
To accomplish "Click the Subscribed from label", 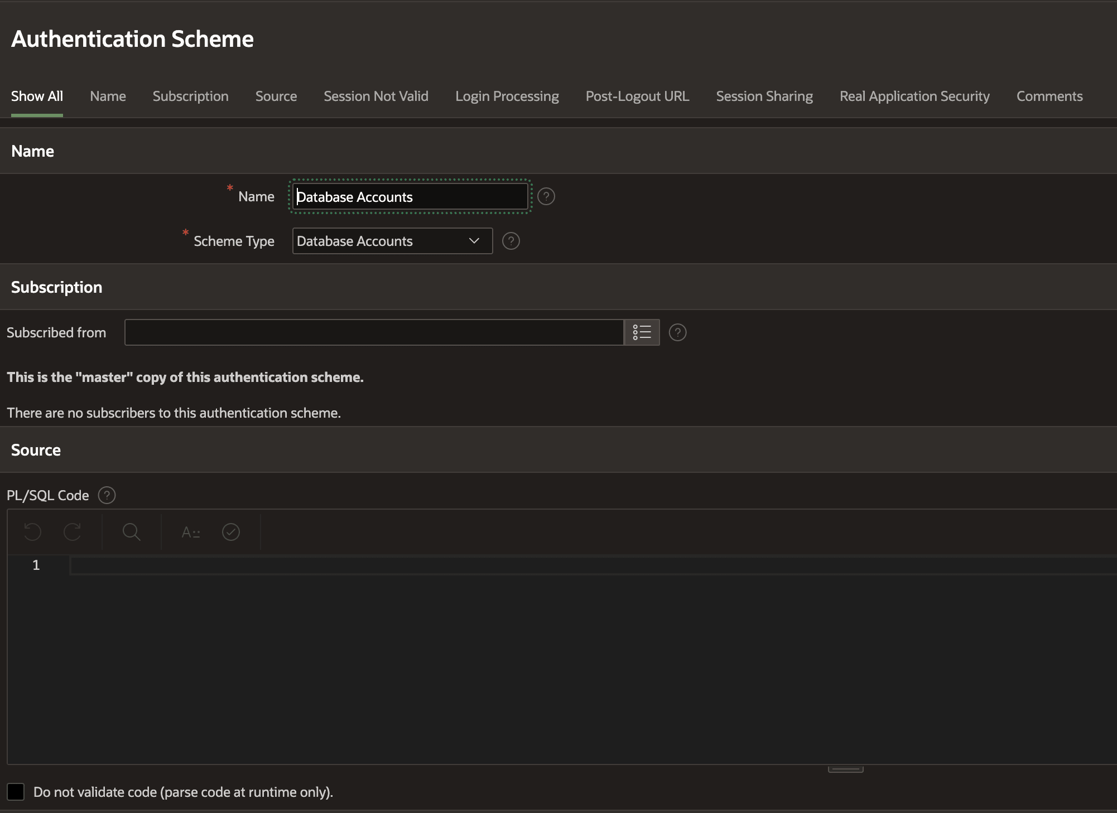I will [56, 332].
